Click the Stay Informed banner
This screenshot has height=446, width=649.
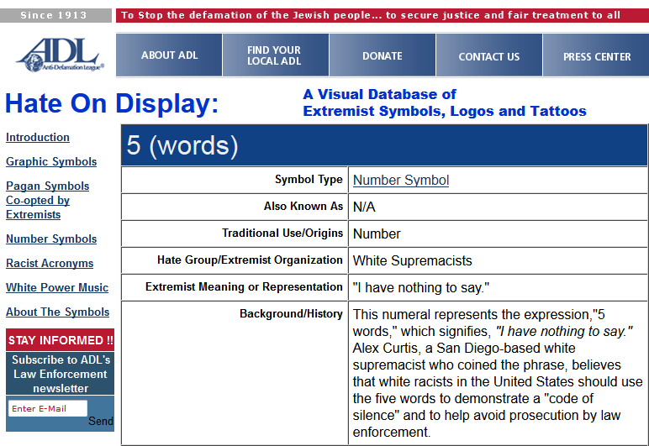click(x=61, y=340)
